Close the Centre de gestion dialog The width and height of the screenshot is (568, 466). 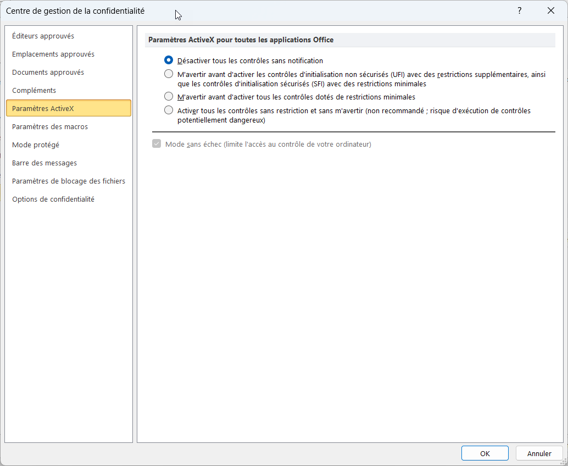pyautogui.click(x=551, y=10)
